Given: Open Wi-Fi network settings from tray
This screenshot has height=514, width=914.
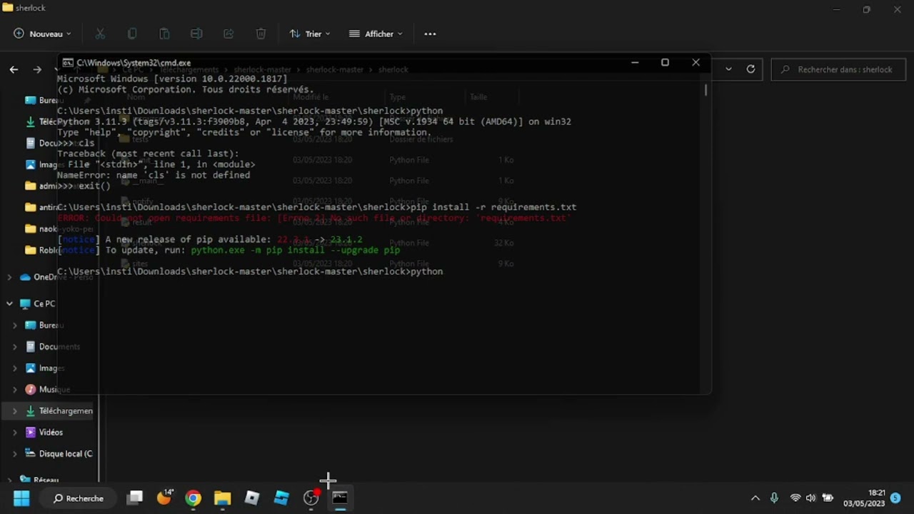Looking at the screenshot, I should [795, 498].
